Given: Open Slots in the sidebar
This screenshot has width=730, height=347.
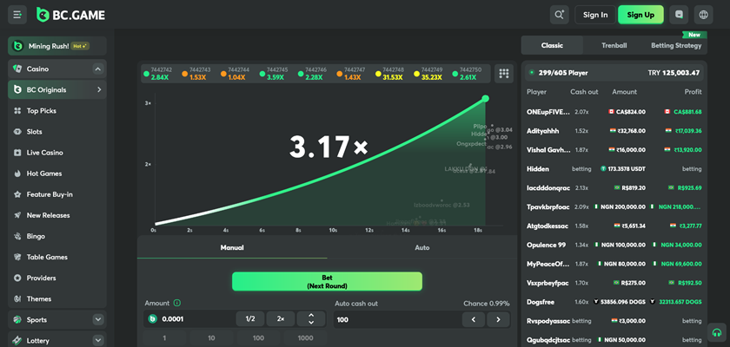Looking at the screenshot, I should point(35,132).
